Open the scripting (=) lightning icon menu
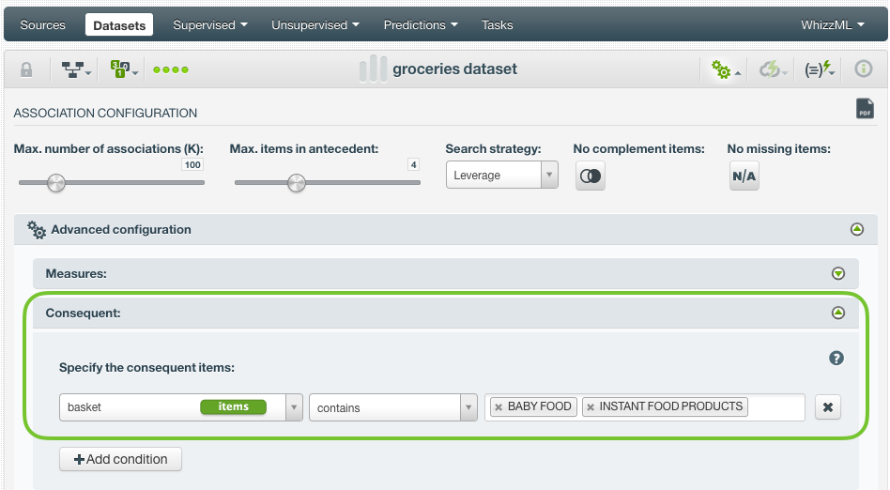The width and height of the screenshot is (890, 490). click(819, 69)
